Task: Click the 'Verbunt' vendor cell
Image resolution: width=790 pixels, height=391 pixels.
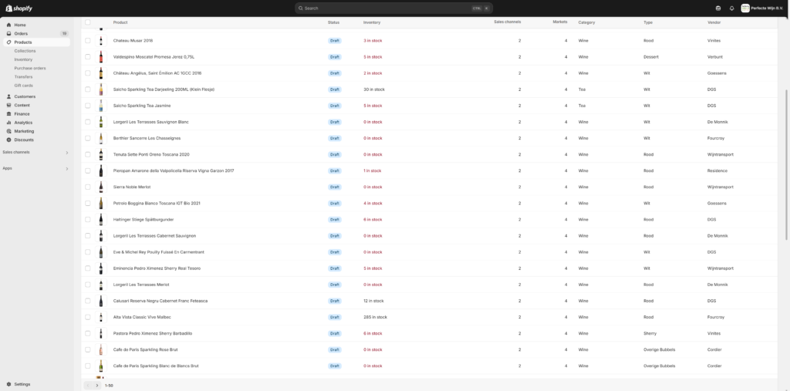Action: pos(715,57)
